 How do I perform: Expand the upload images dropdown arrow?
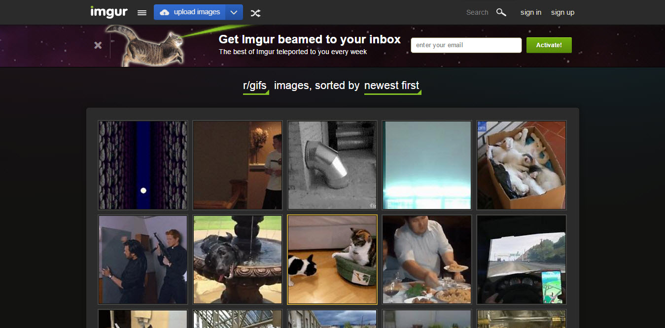coord(234,12)
